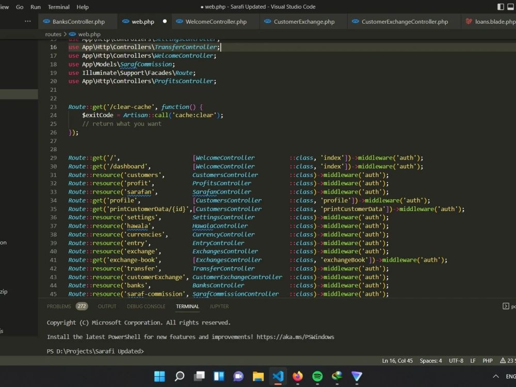This screenshot has height=387, width=516.
Task: Open Widgets from the taskbar
Action: pyautogui.click(x=219, y=376)
